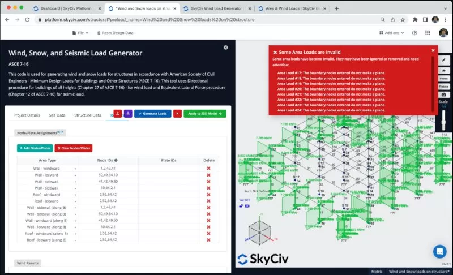Open the user profile avatar in SkyCiv header
Image resolution: width=453 pixels, height=275 pixels.
(443, 33)
